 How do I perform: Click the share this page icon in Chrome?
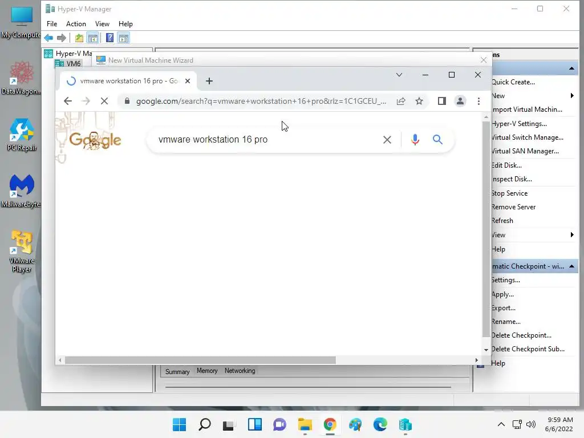tap(401, 101)
